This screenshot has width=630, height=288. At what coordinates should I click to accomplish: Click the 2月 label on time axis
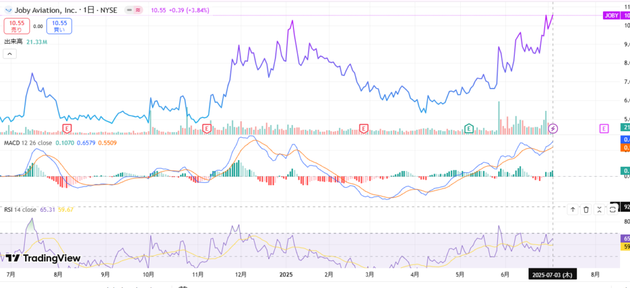point(329,274)
